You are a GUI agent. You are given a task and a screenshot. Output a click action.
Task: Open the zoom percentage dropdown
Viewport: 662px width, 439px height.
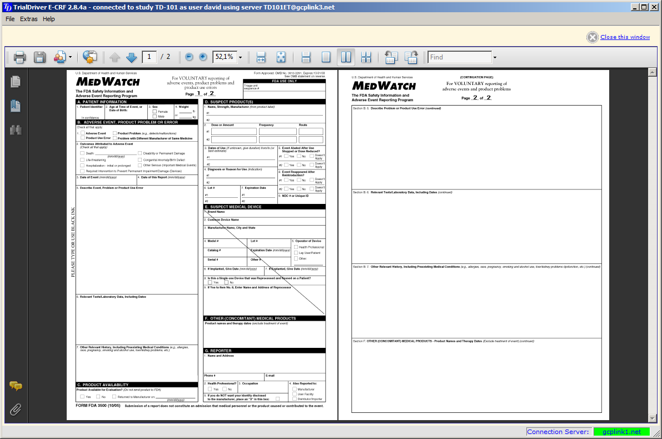[x=241, y=57]
